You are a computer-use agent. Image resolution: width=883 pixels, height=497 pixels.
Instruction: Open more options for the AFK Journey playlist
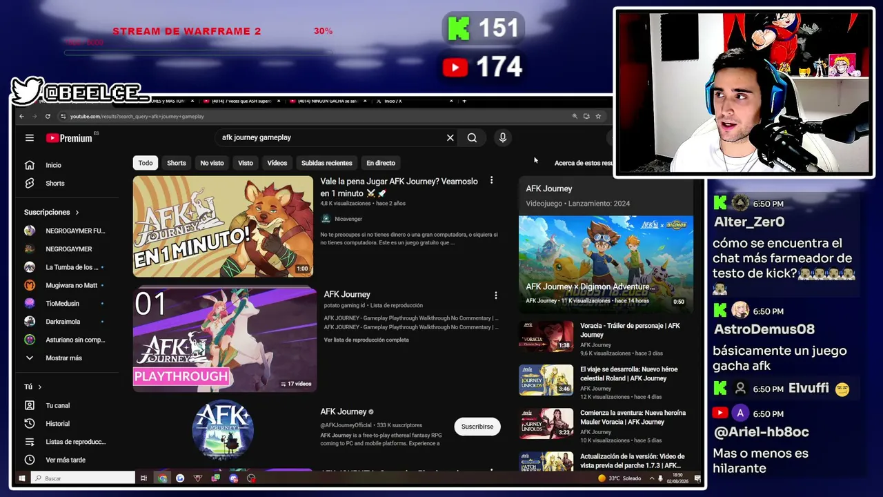pyautogui.click(x=495, y=295)
